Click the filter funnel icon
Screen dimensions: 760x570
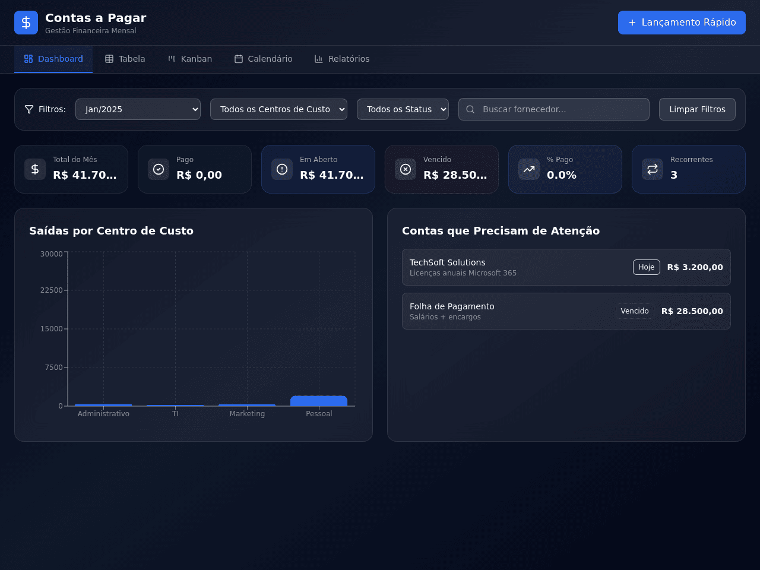click(x=29, y=109)
